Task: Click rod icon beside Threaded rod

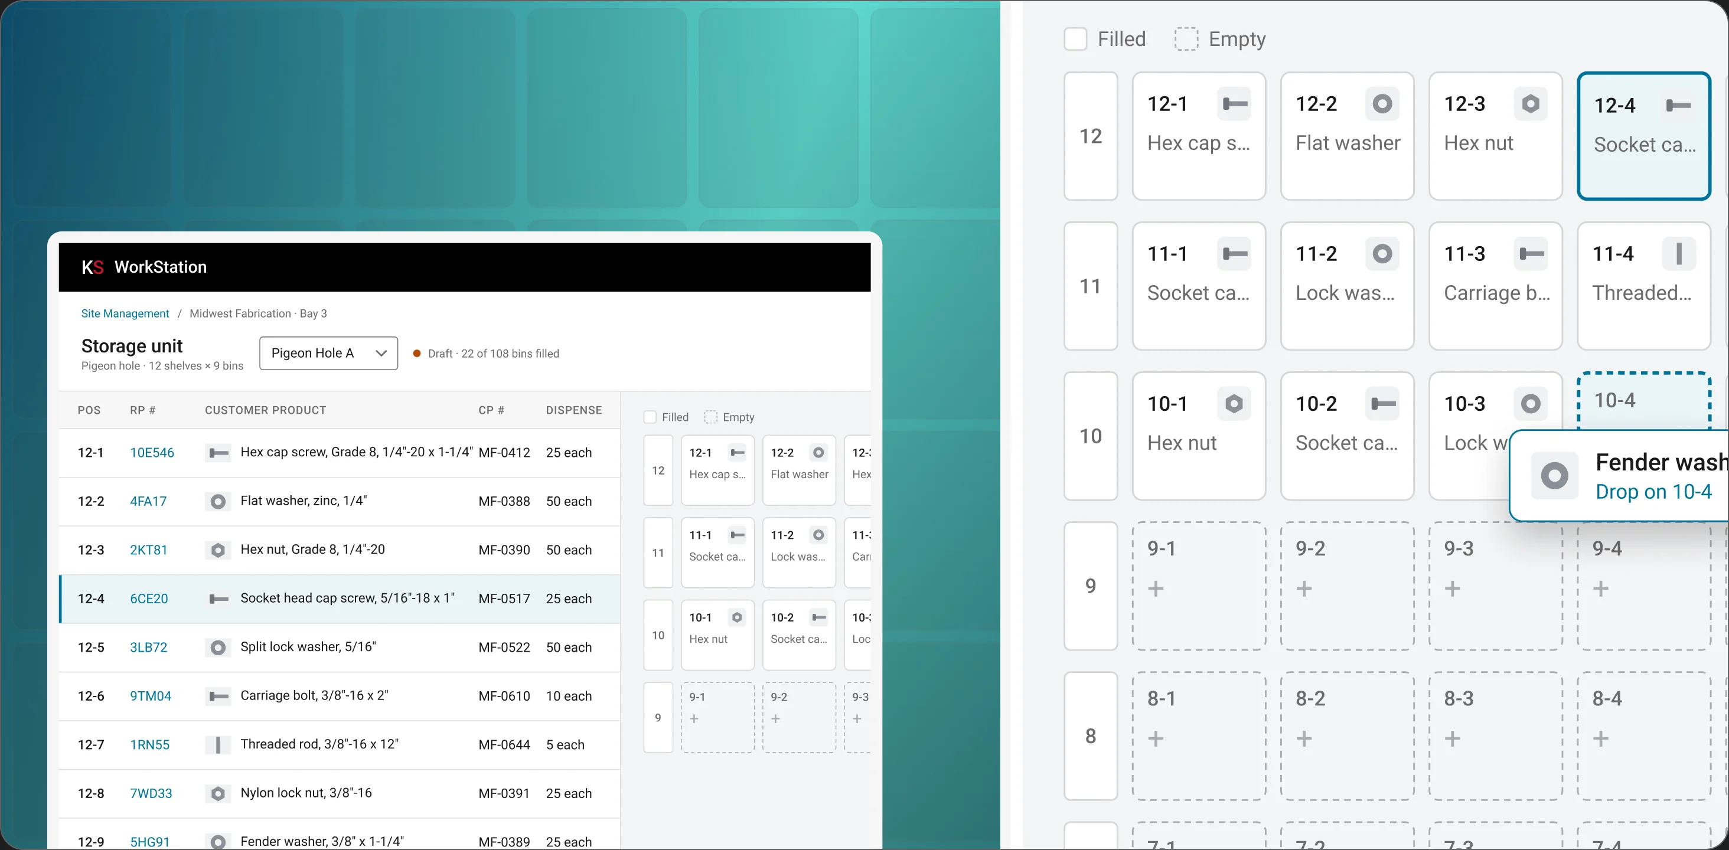Action: coord(218,745)
